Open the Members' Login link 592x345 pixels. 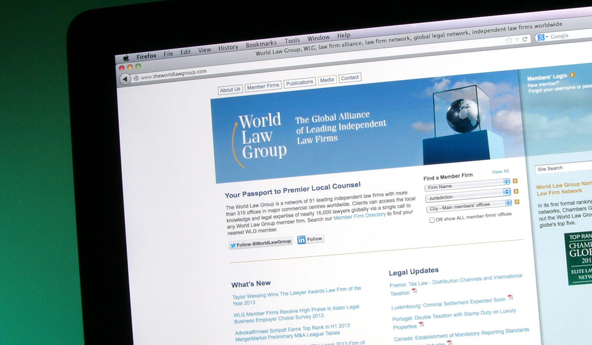tap(547, 77)
